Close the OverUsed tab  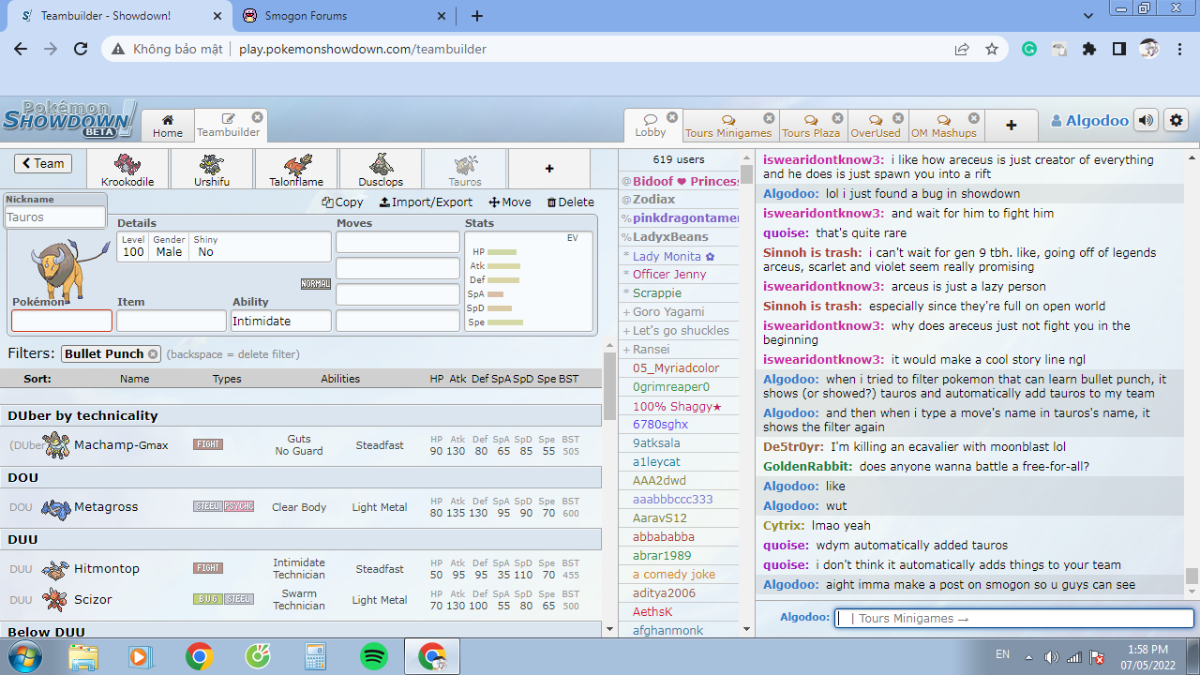click(898, 118)
